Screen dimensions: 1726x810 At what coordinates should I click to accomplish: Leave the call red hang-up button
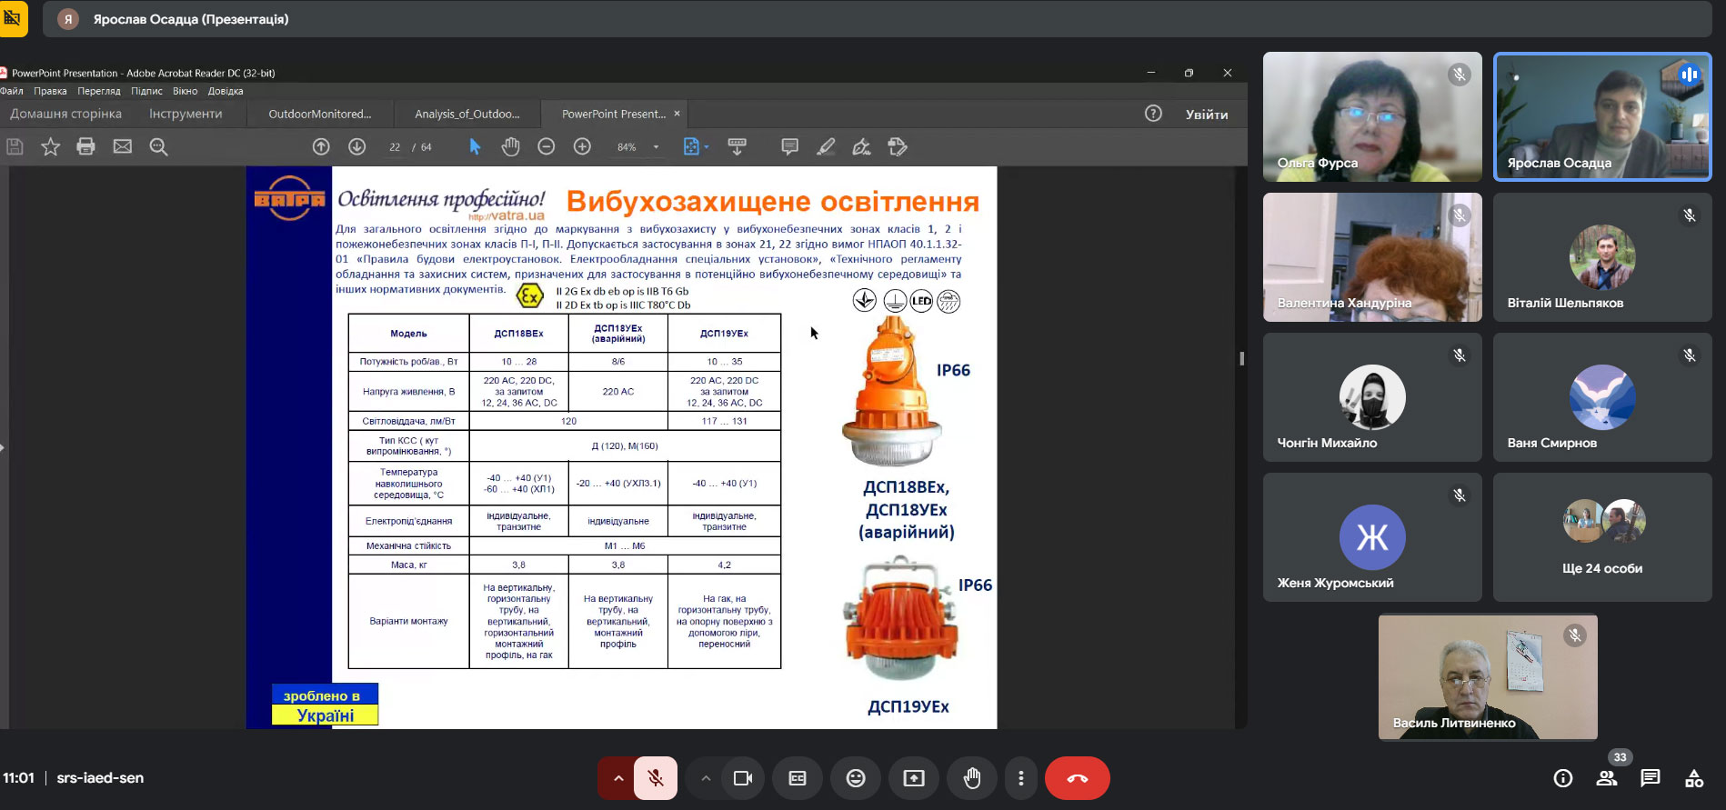(1078, 778)
